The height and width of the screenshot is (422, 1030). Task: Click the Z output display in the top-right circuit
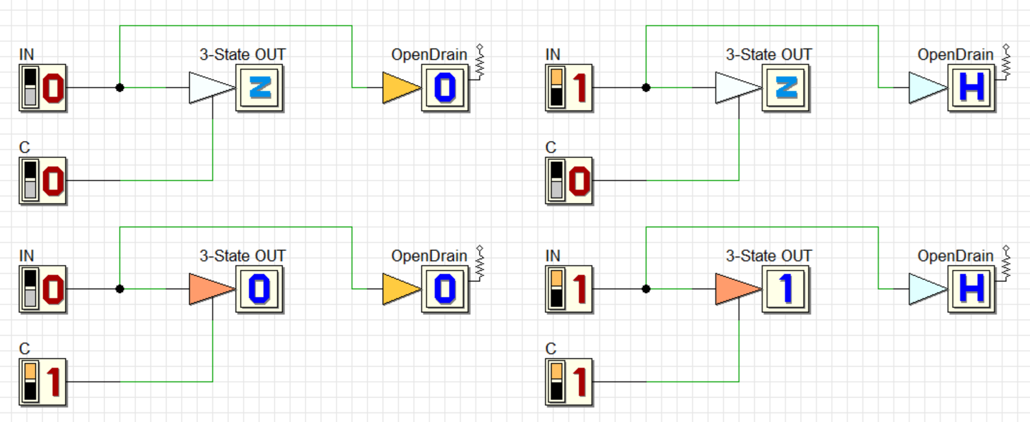click(786, 88)
